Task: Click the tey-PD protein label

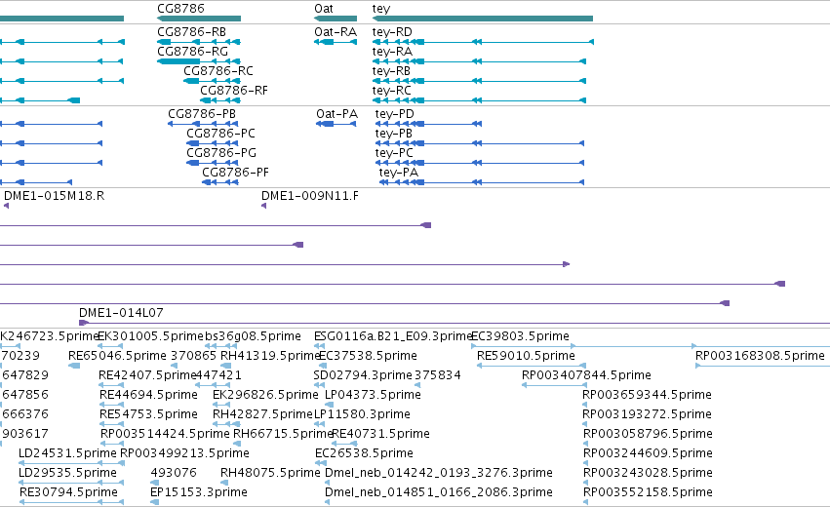Action: 394,114
